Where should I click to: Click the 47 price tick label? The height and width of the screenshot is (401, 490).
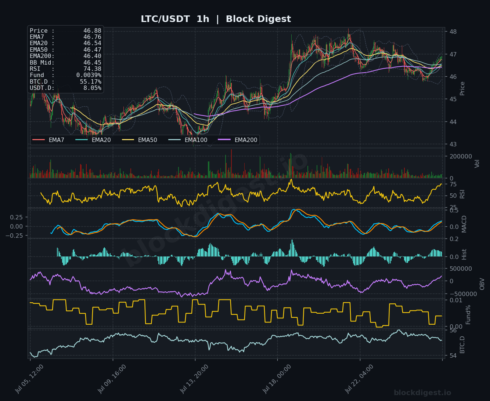453,54
